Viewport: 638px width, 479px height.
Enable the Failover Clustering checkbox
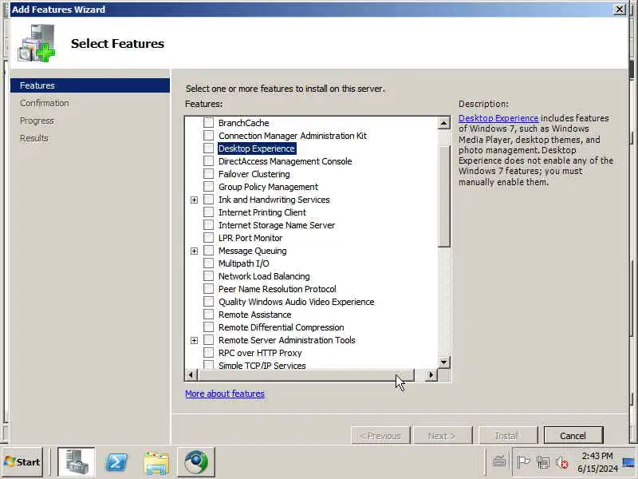coord(208,173)
